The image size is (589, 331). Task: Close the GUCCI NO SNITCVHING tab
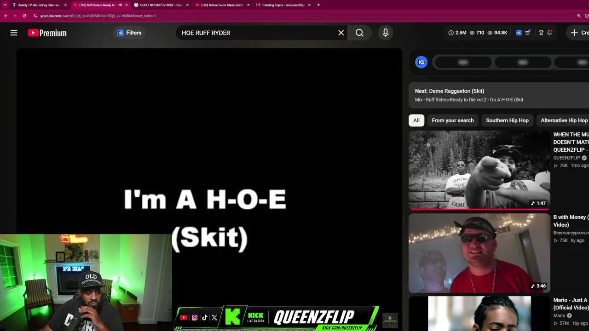(187, 5)
